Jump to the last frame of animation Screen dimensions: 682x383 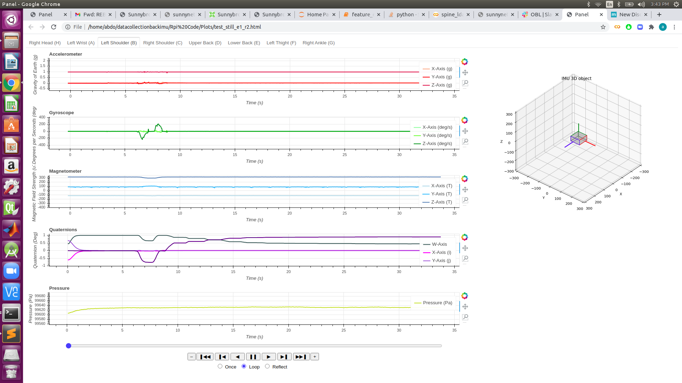click(x=301, y=357)
